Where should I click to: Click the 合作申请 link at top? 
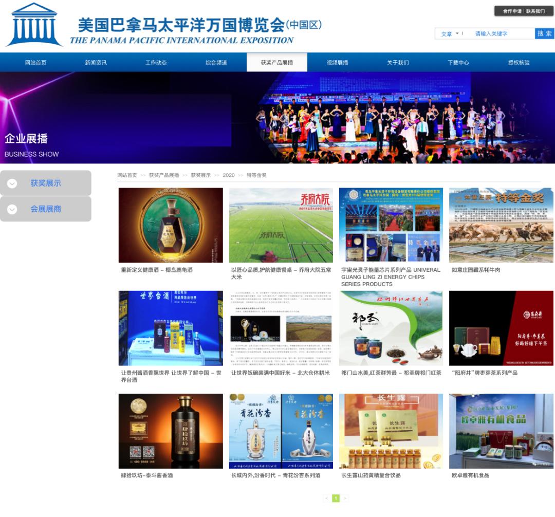(512, 11)
